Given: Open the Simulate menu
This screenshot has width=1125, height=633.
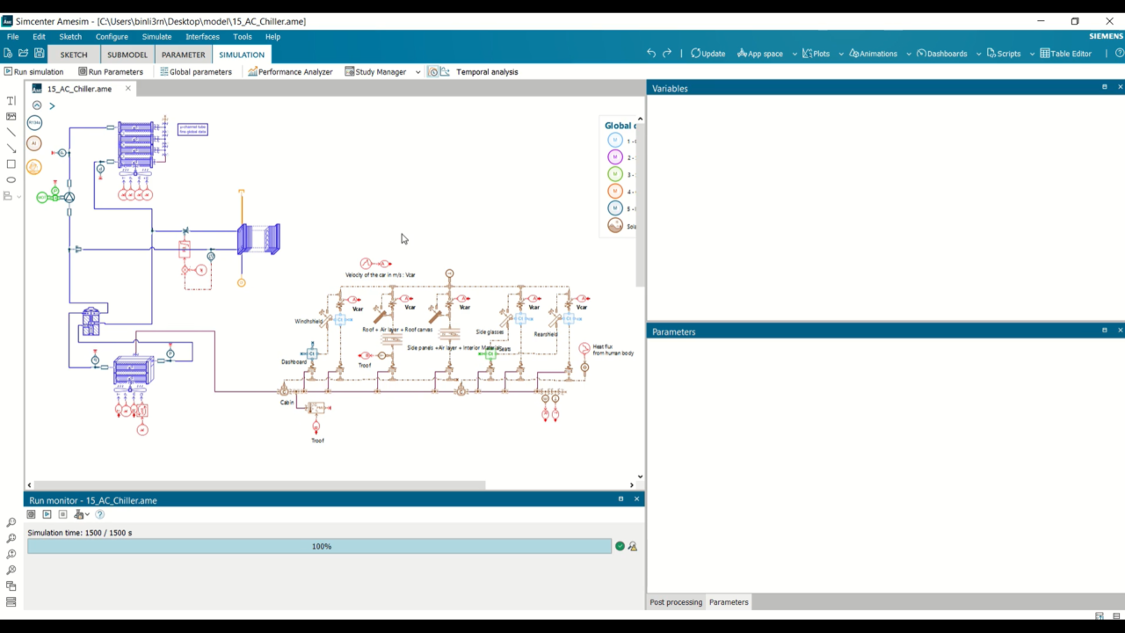Looking at the screenshot, I should tap(156, 37).
